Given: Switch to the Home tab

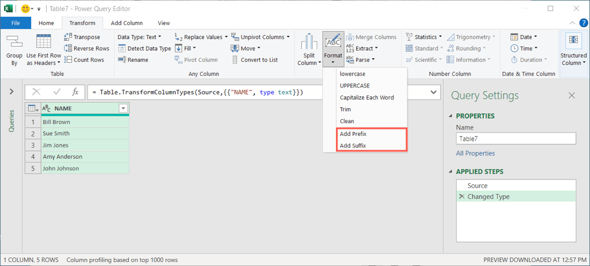Looking at the screenshot, I should (x=46, y=23).
